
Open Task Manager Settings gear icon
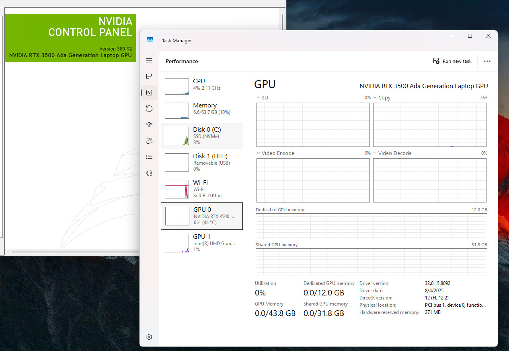tap(149, 337)
